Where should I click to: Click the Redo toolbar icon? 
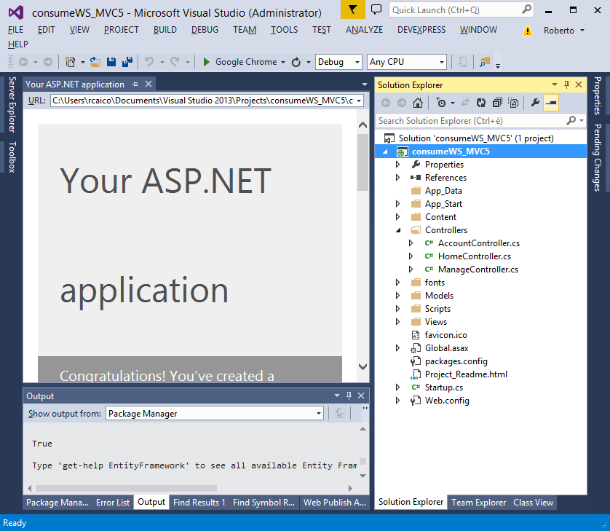tap(175, 62)
